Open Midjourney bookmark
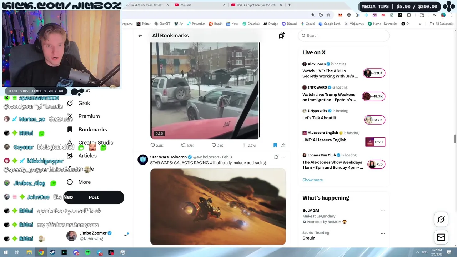This screenshot has height=257, width=457. (354, 24)
